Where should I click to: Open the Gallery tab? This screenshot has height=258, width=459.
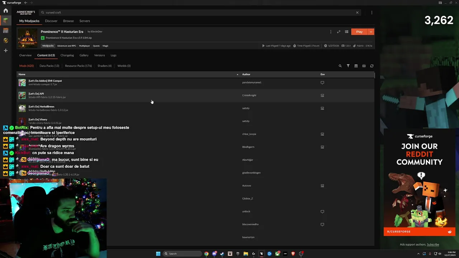[x=84, y=55]
